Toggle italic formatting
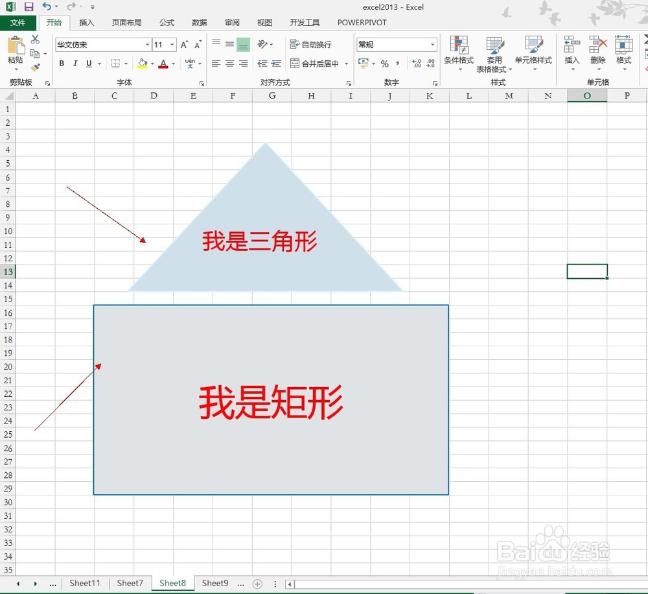The height and width of the screenshot is (594, 648). (x=75, y=64)
